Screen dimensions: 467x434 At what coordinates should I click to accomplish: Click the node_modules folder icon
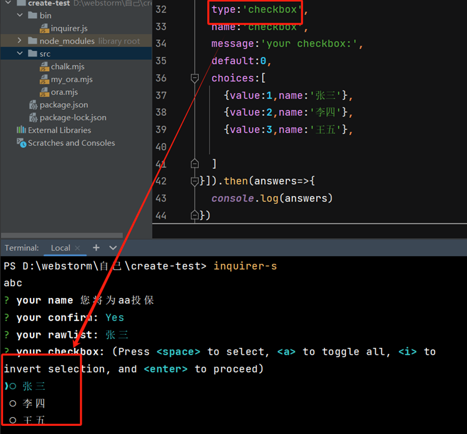32,41
